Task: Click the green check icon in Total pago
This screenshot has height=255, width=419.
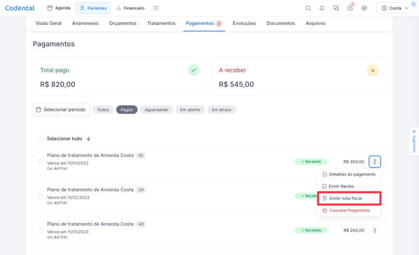Action: 193,70
